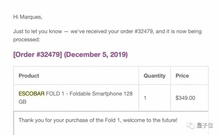This screenshot has width=220, height=135.
Task: Click 'Foldable Smartphone 128' product text
Action: pyautogui.click(x=101, y=94)
